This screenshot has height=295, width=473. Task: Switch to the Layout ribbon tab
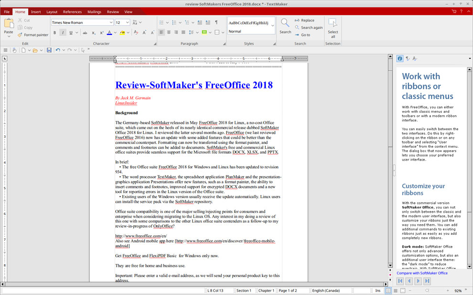click(52, 12)
